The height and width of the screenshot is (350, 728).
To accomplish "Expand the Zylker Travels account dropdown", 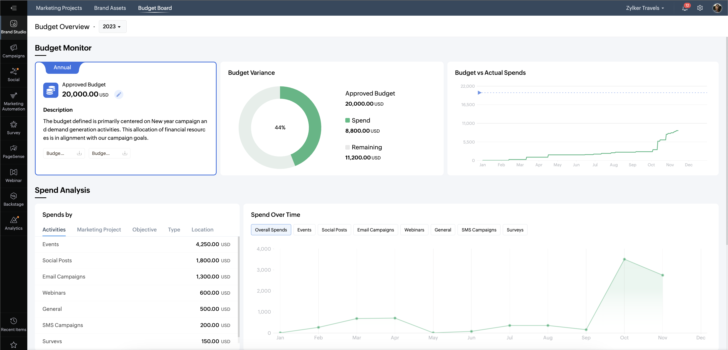I will coord(645,8).
